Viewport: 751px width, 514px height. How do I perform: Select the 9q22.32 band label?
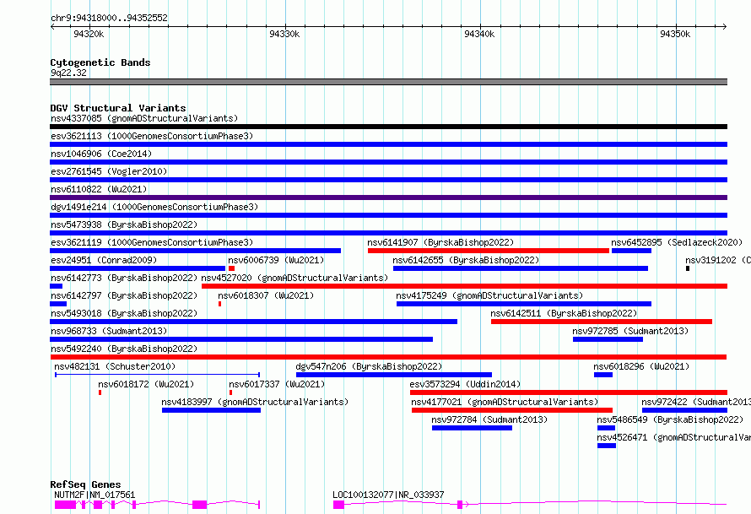pyautogui.click(x=69, y=73)
